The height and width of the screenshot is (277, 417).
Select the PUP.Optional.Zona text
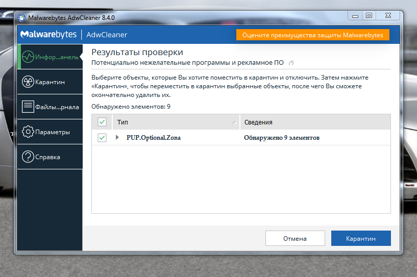point(154,138)
